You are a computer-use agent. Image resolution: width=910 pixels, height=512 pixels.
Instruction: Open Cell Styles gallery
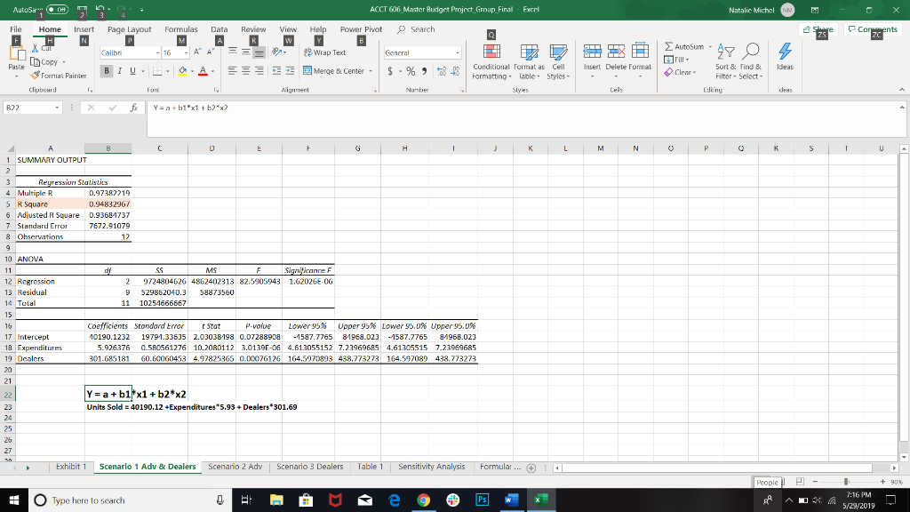(x=558, y=61)
